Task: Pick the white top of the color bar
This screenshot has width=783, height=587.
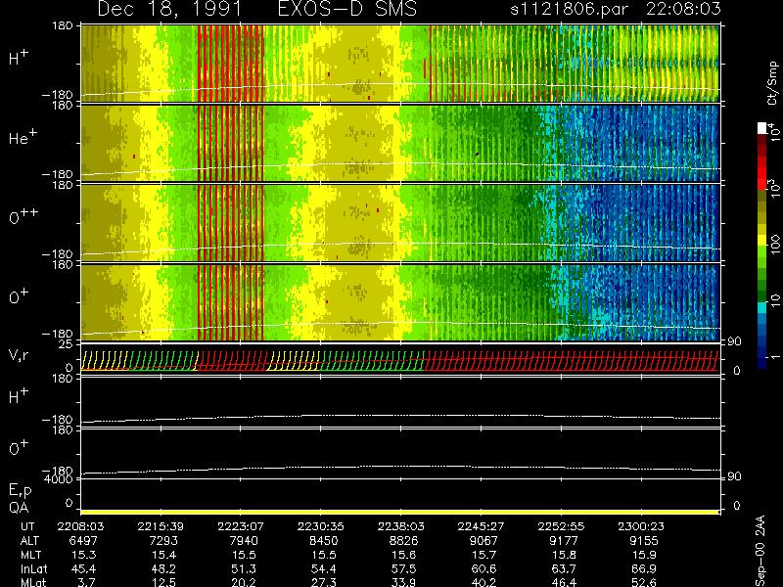Action: click(x=762, y=128)
